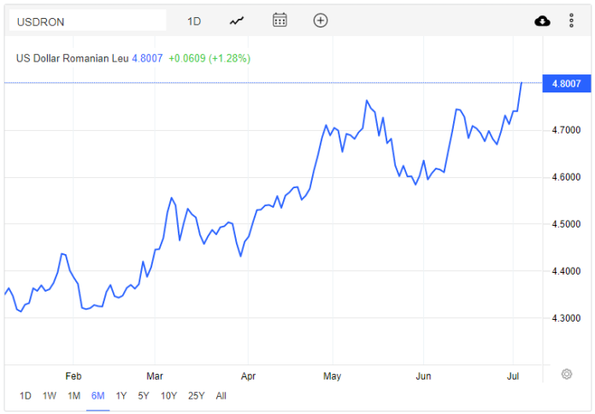Select the 1W time range
This screenshot has width=595, height=414.
50,395
